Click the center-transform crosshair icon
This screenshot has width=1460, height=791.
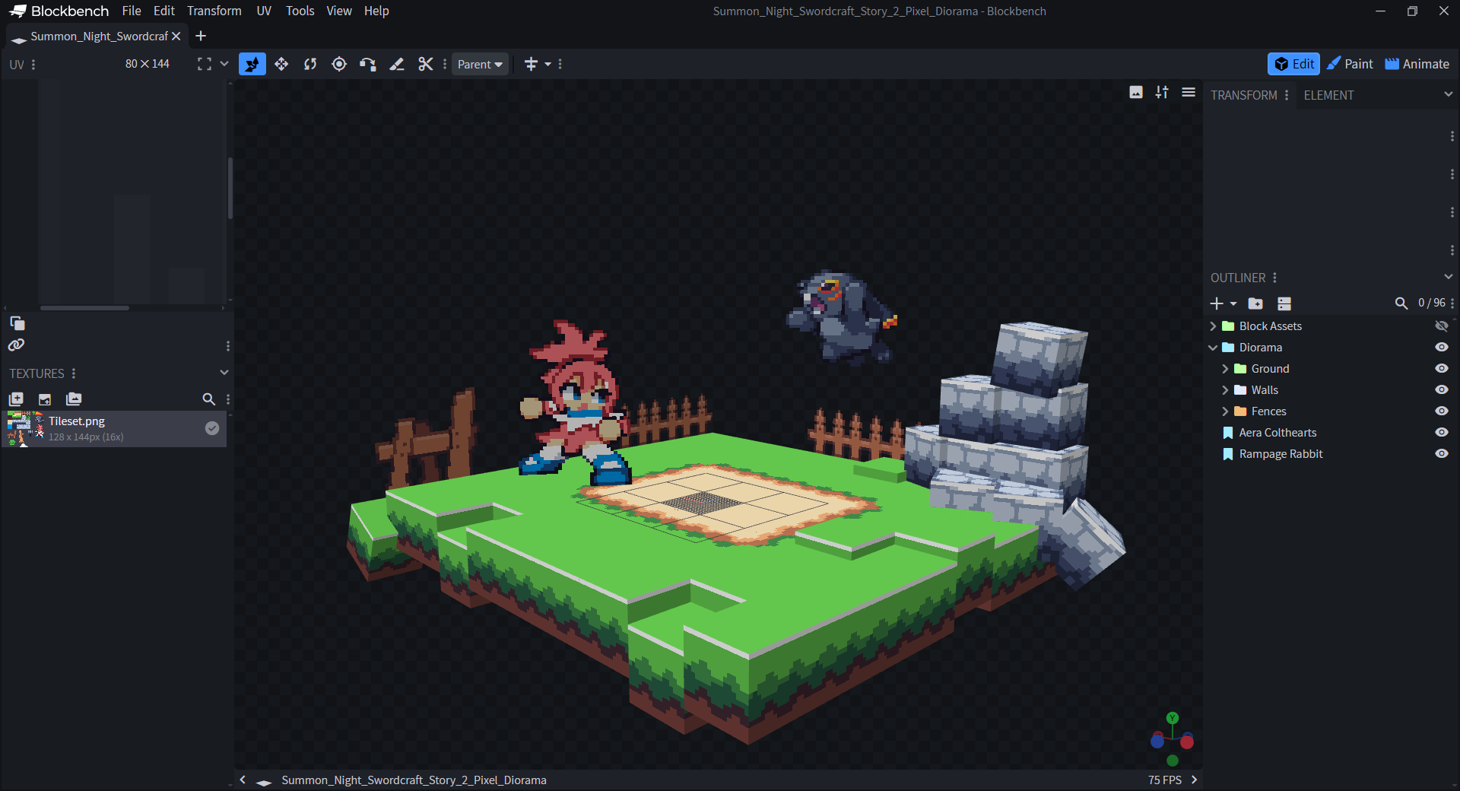(531, 64)
